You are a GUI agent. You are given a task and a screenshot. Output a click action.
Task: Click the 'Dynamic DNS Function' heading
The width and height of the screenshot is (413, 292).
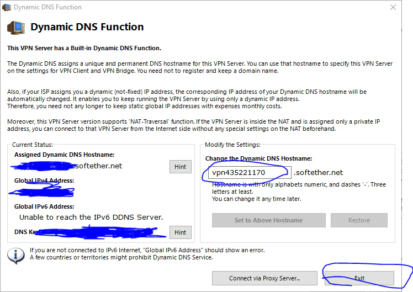[x=87, y=27]
